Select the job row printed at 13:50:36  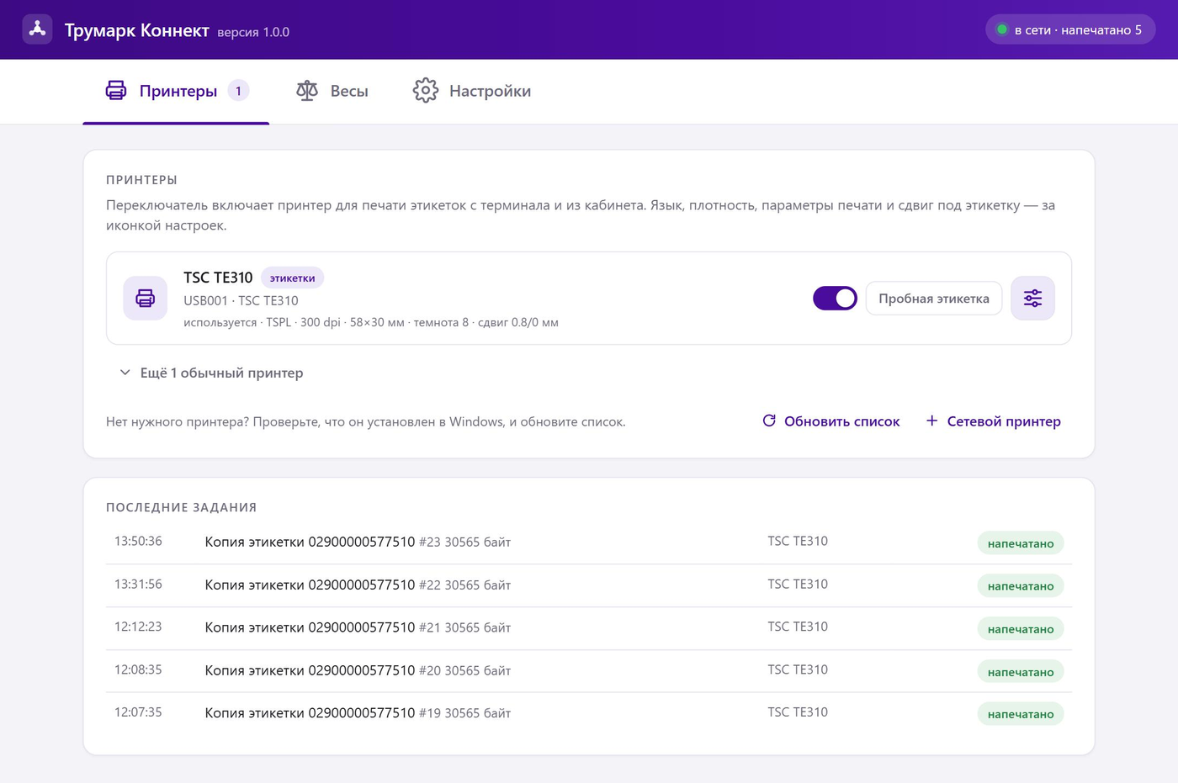tap(589, 542)
